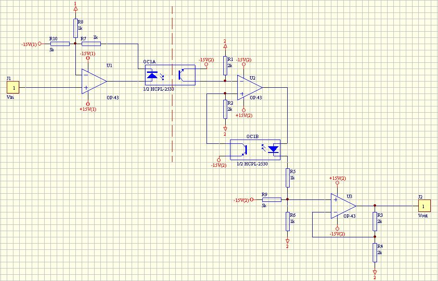Click the U2 op-amp triangle
The height and width of the screenshot is (281, 438).
[x=248, y=87]
